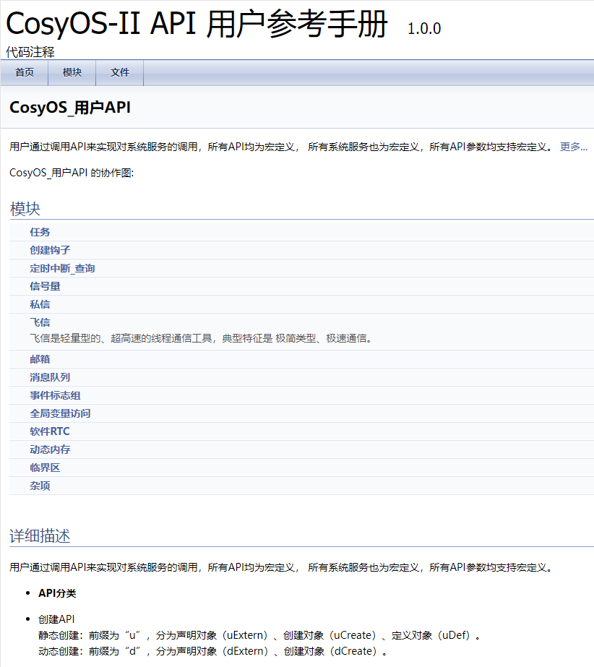Click the 详细描述 section heading
Image resolution: width=594 pixels, height=667 pixels.
coord(40,536)
